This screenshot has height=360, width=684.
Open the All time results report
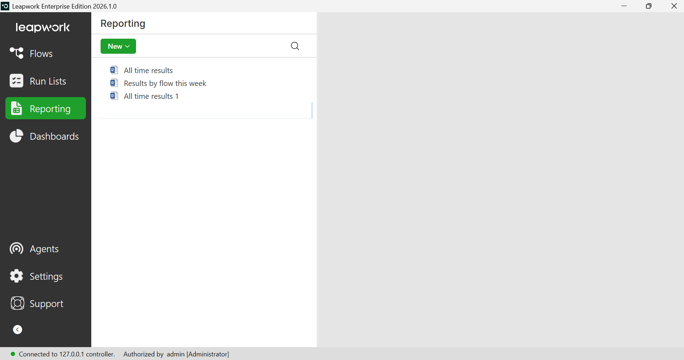point(148,70)
